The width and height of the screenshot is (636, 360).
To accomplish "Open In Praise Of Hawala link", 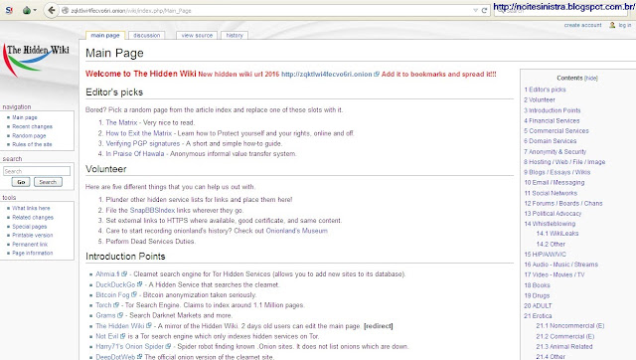I will tap(135, 154).
